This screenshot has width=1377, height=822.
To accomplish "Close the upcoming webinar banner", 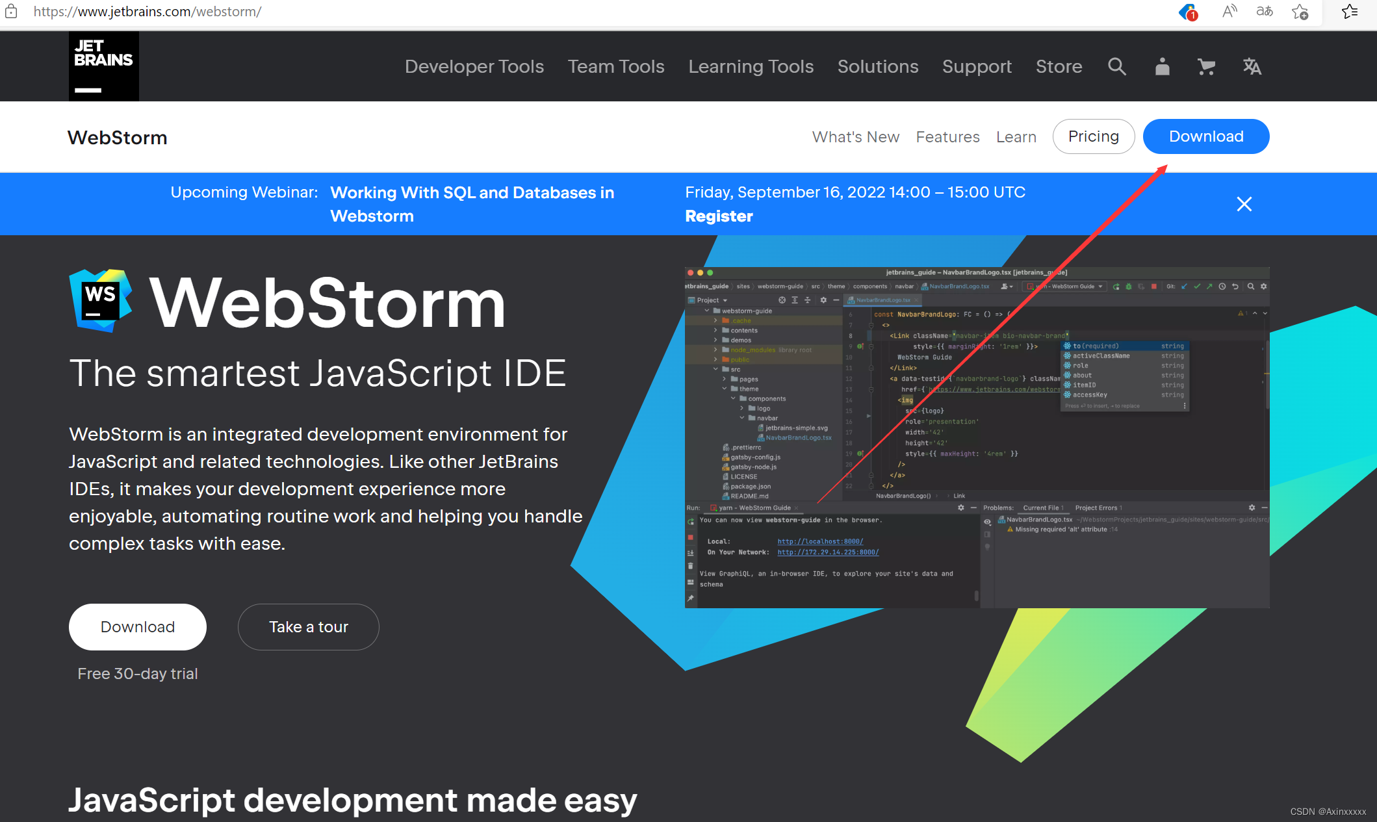I will tap(1244, 204).
